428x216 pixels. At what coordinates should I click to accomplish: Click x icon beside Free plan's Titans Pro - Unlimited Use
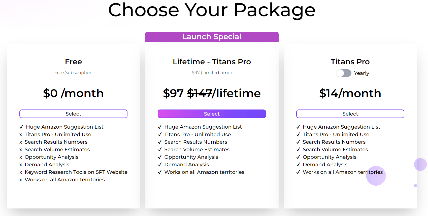pyautogui.click(x=21, y=135)
